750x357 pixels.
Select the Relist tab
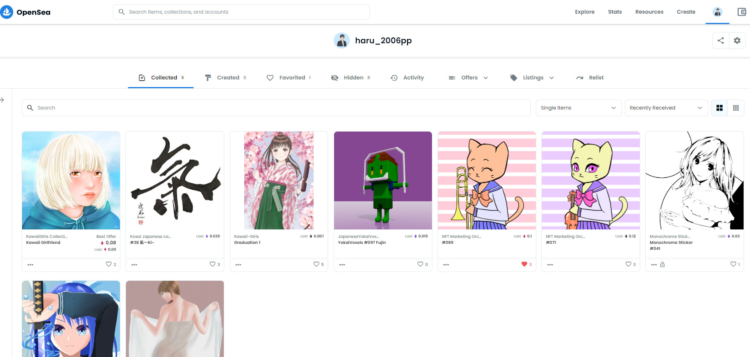[590, 78]
